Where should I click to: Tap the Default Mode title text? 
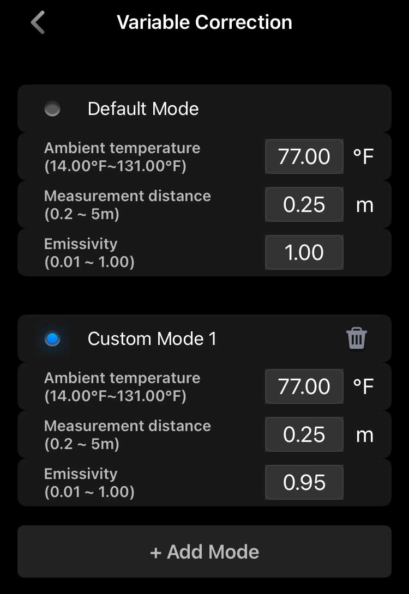(x=143, y=109)
